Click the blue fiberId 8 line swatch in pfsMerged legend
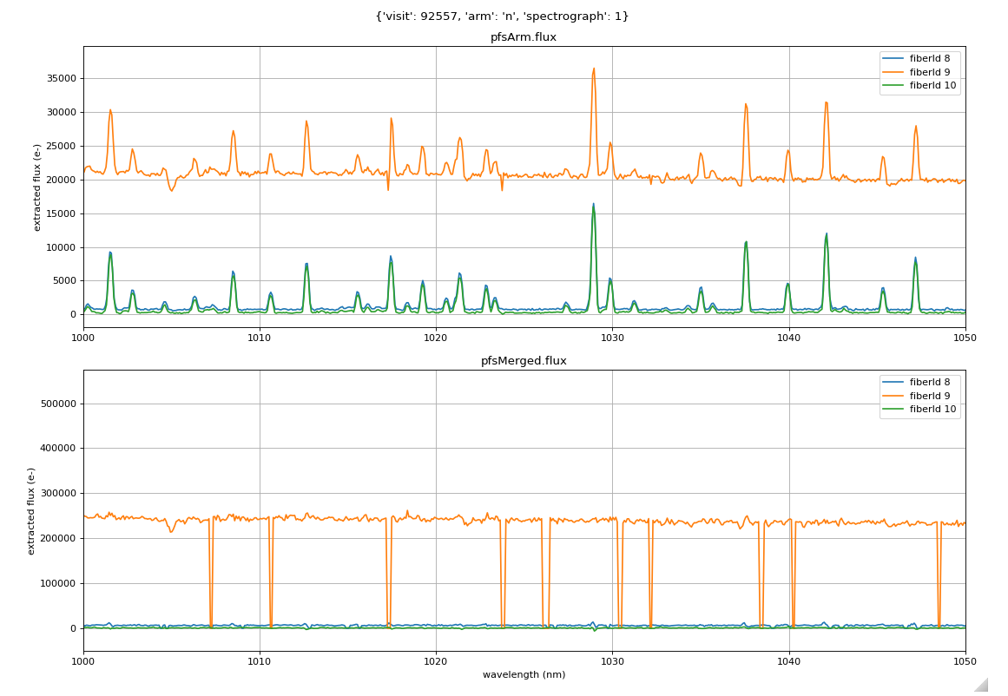1008x696 pixels. [893, 383]
